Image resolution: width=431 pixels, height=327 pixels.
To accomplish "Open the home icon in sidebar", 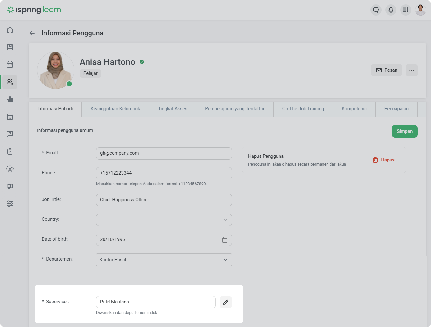I will pyautogui.click(x=10, y=30).
